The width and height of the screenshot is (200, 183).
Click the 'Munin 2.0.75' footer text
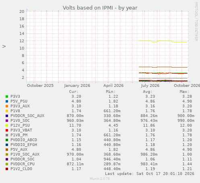coord(100,179)
